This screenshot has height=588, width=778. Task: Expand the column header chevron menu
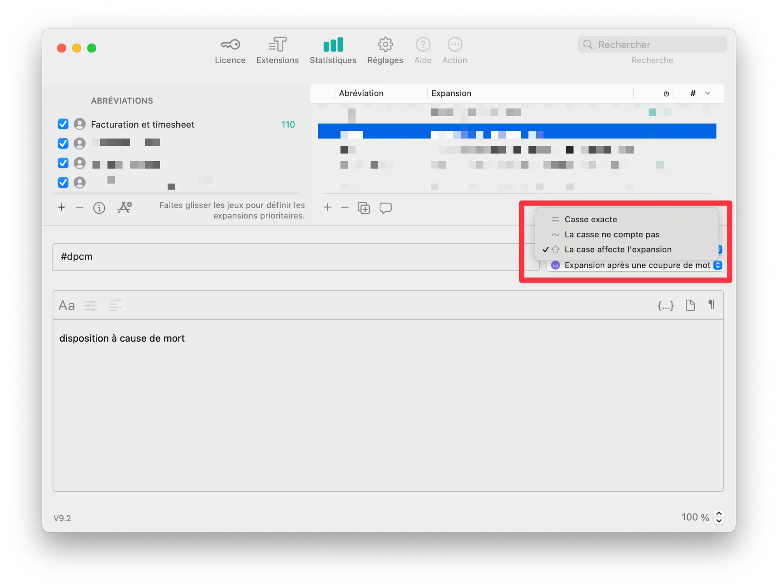tap(708, 93)
